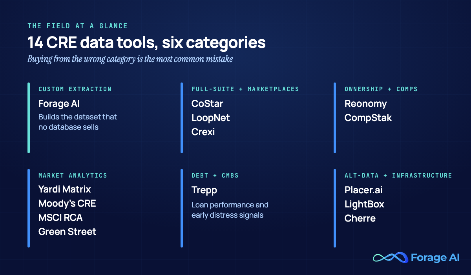Click 'Loan performance and early distress signals'

[x=230, y=210]
